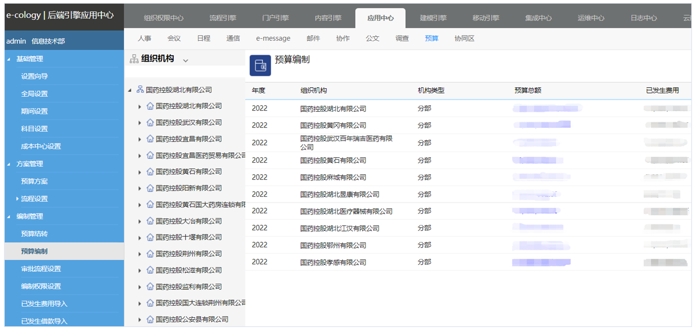
Task: Select table row 国药控股麻城有限公司
Action: [x=468, y=177]
